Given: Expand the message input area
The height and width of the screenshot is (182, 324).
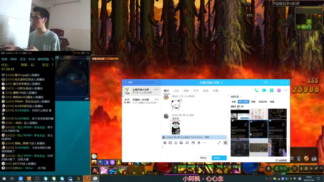Looking at the screenshot, I should (x=219, y=143).
